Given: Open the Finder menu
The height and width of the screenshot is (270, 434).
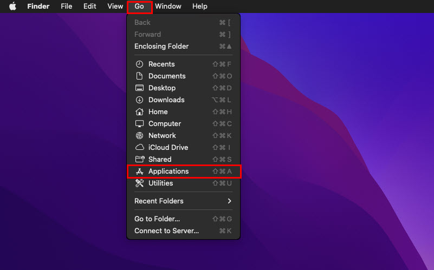Looking at the screenshot, I should coord(38,6).
